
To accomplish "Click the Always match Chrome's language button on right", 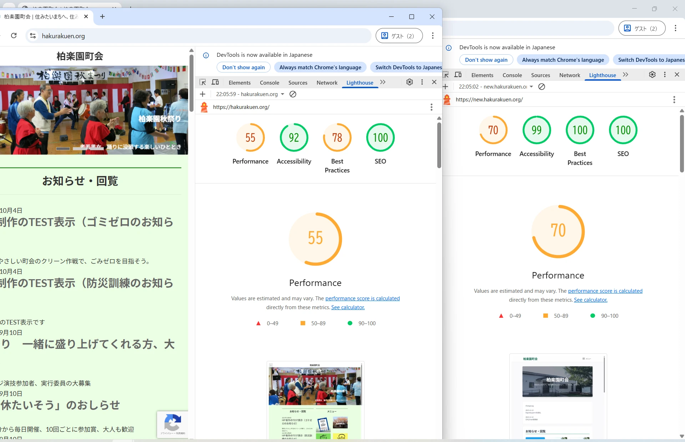I will (563, 60).
